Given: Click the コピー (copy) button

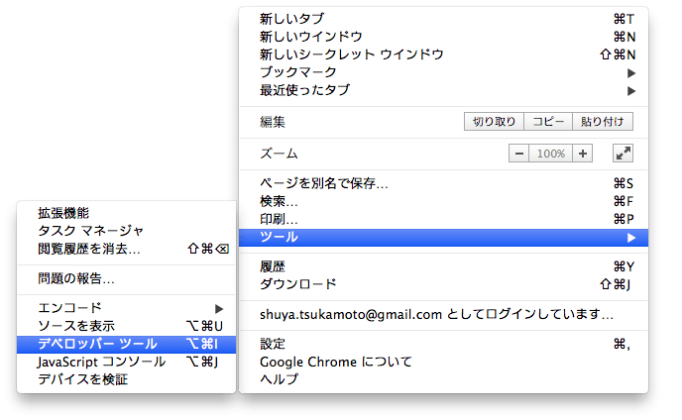Looking at the screenshot, I should tap(548, 122).
